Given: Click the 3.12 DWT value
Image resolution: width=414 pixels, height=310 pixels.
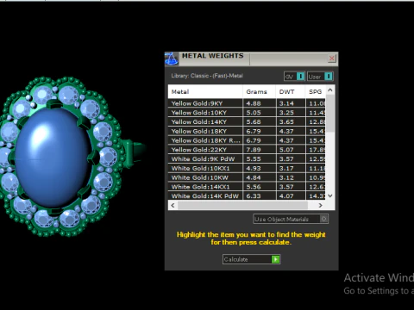Looking at the screenshot, I should pos(286,177).
